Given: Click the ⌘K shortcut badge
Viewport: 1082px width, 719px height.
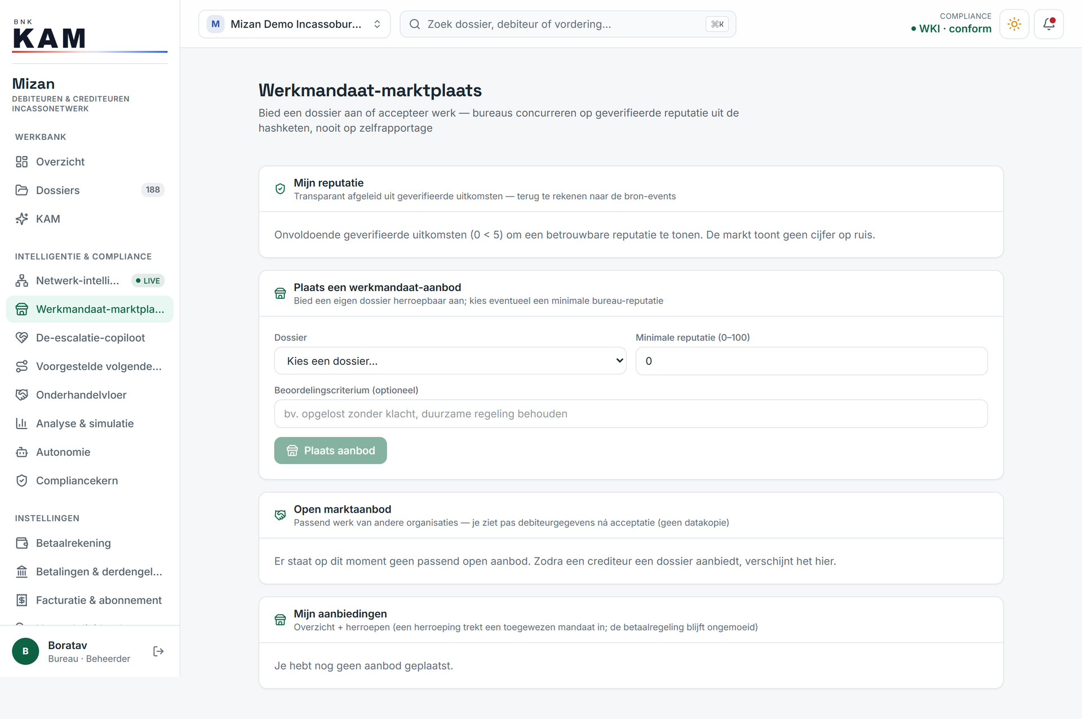Looking at the screenshot, I should (x=717, y=24).
